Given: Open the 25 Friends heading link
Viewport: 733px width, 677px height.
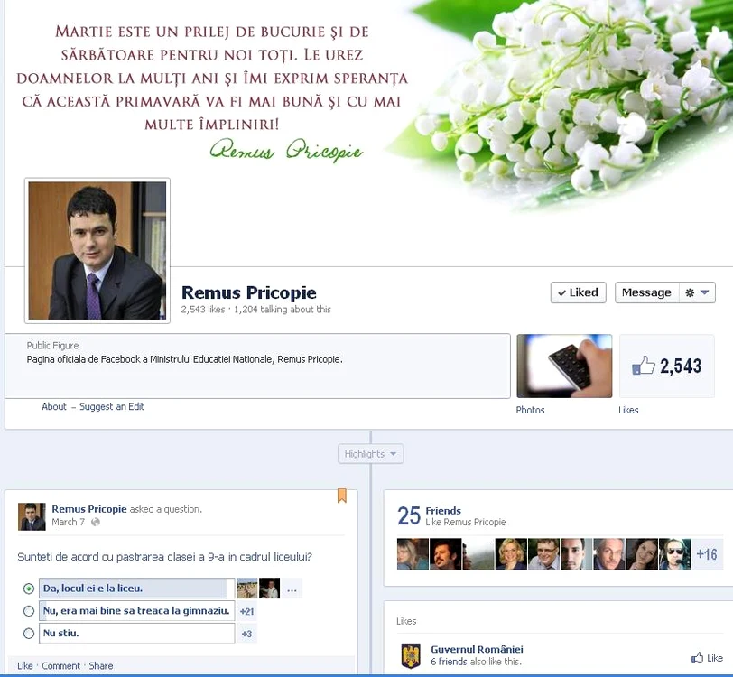Looking at the screenshot, I should click(x=443, y=511).
